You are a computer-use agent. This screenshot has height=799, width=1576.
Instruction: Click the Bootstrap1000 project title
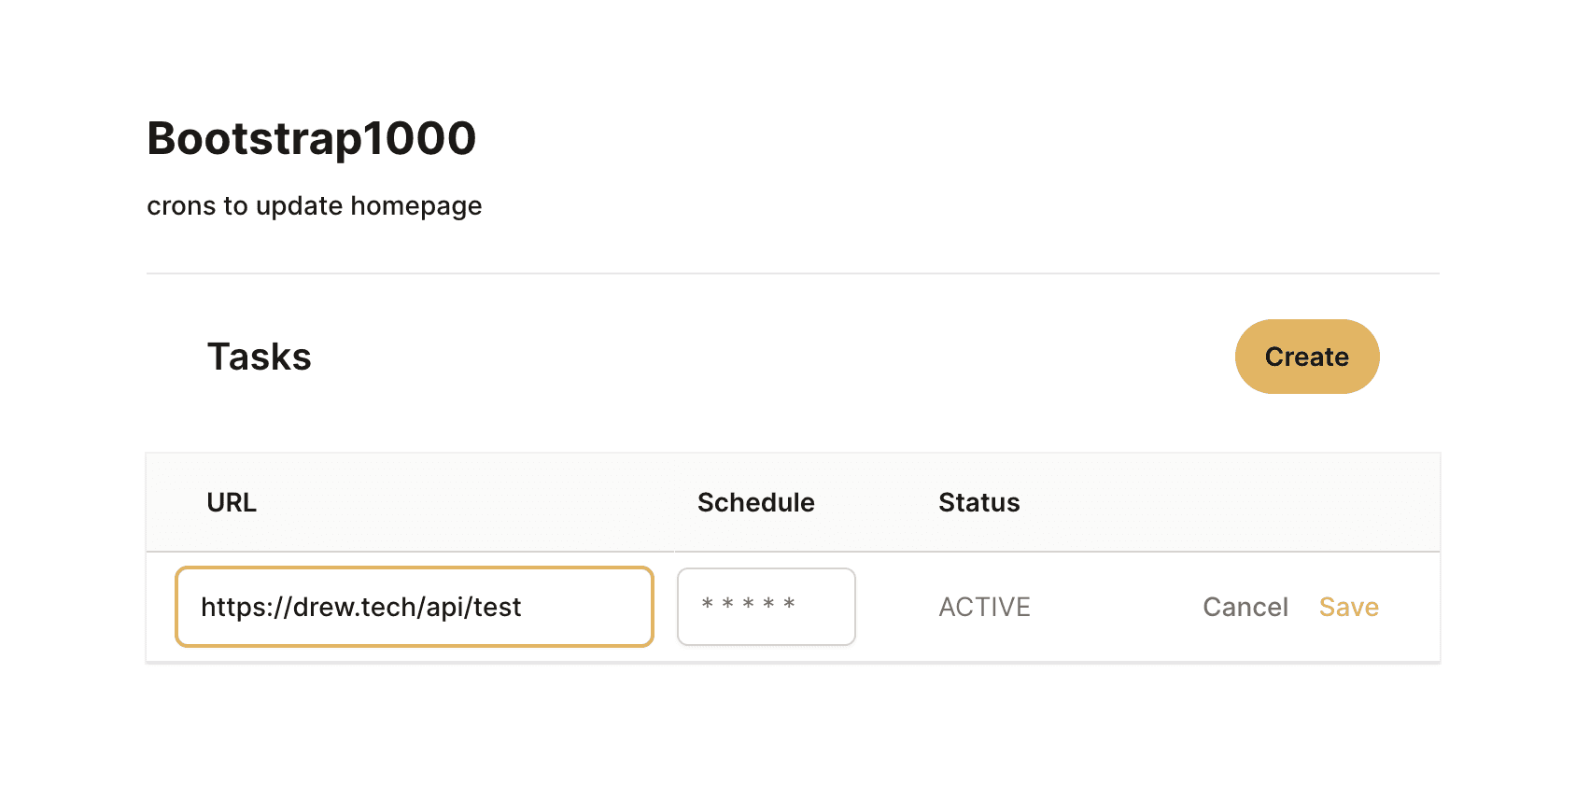coord(312,139)
